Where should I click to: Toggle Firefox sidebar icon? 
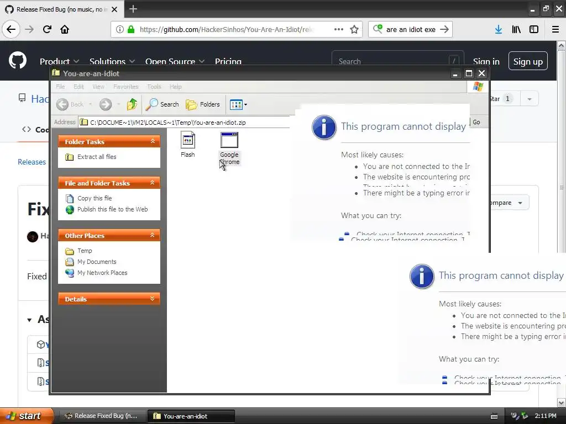pyautogui.click(x=534, y=29)
